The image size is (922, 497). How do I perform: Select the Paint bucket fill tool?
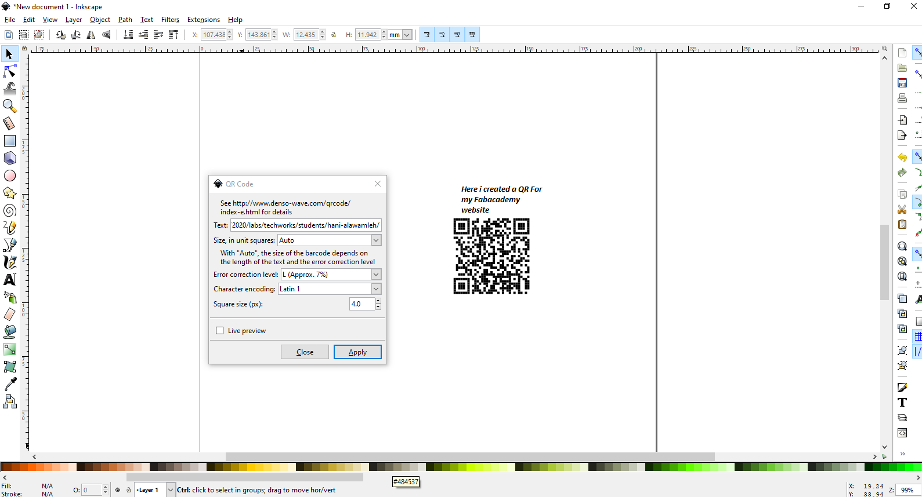pyautogui.click(x=9, y=332)
